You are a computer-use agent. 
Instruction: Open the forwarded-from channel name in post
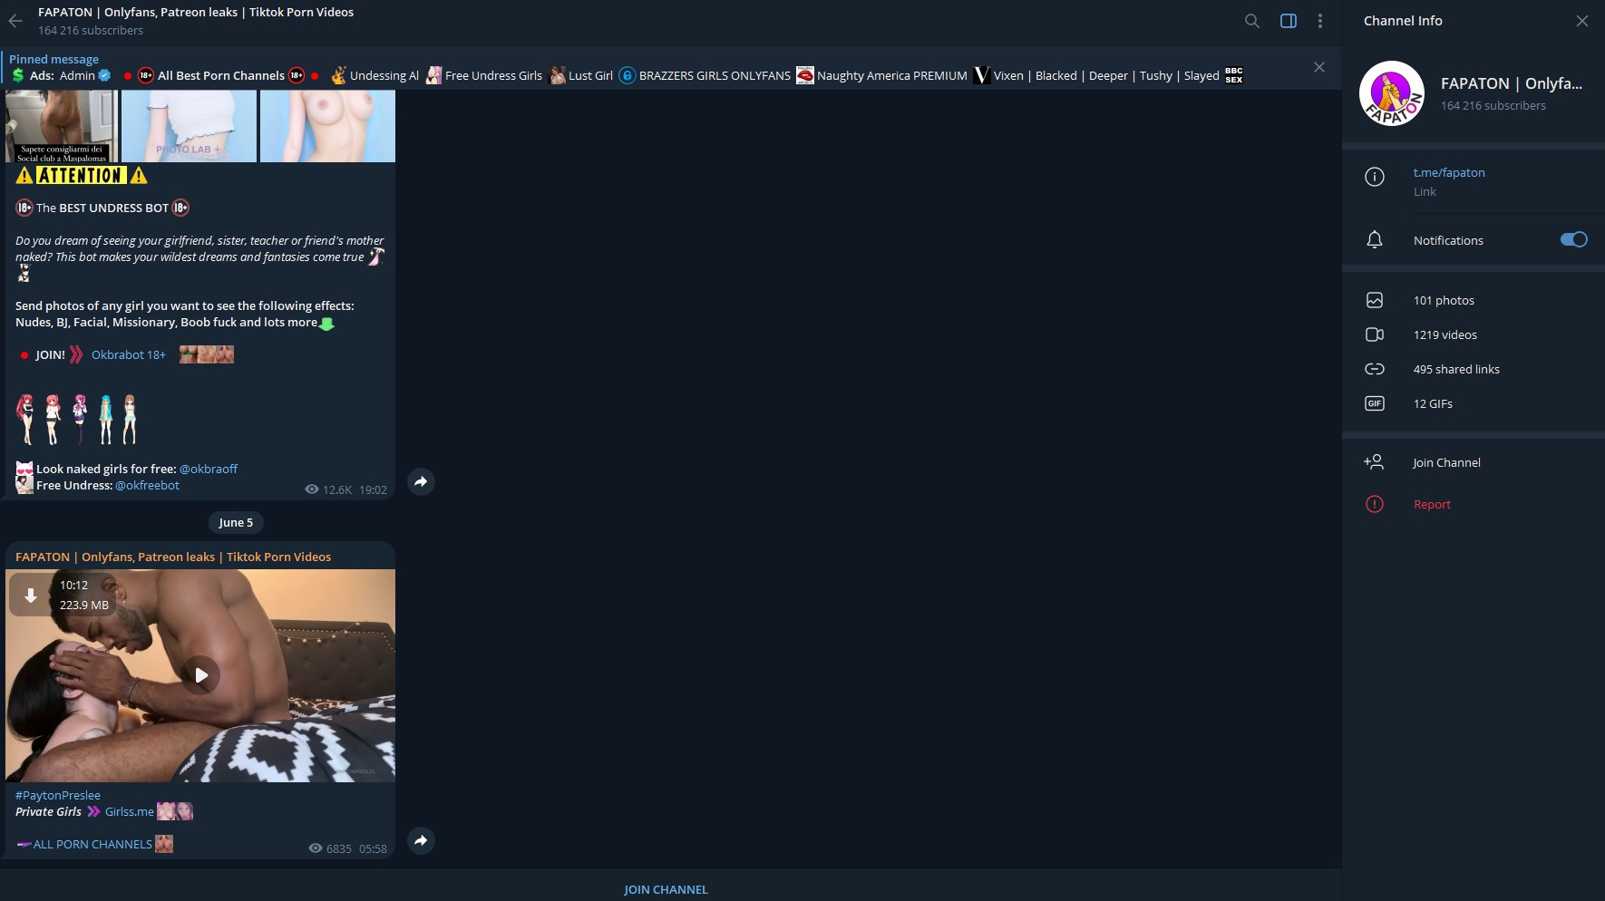pos(173,557)
